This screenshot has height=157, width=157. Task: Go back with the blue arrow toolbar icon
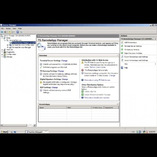click(x=2, y=32)
